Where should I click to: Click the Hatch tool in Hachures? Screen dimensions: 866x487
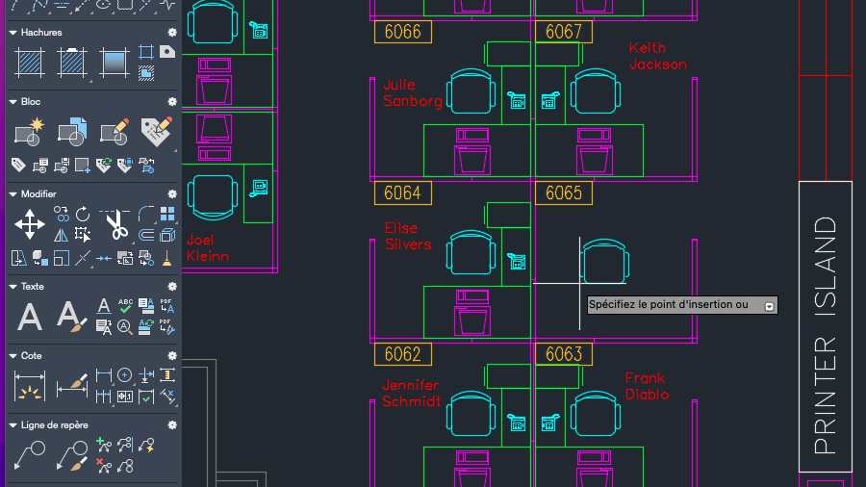pos(29,62)
